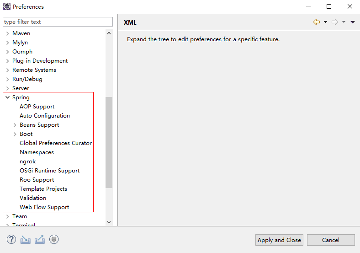Open the back history dropdown arrow

click(x=325, y=22)
